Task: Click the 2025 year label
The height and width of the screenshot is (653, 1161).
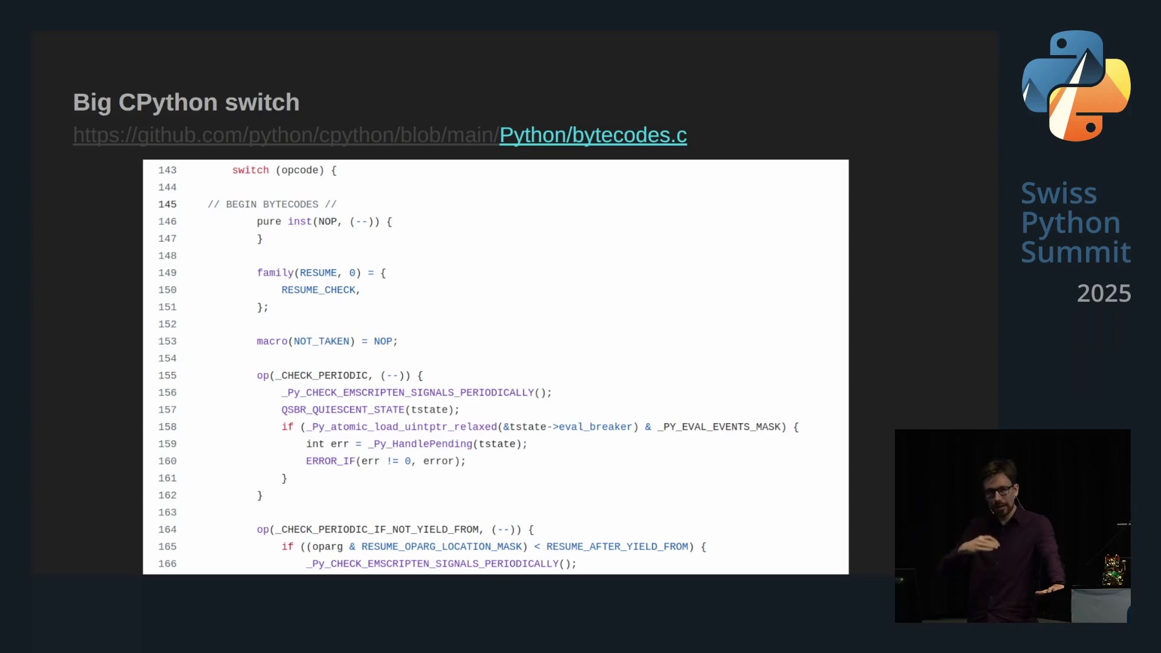Action: 1104,294
